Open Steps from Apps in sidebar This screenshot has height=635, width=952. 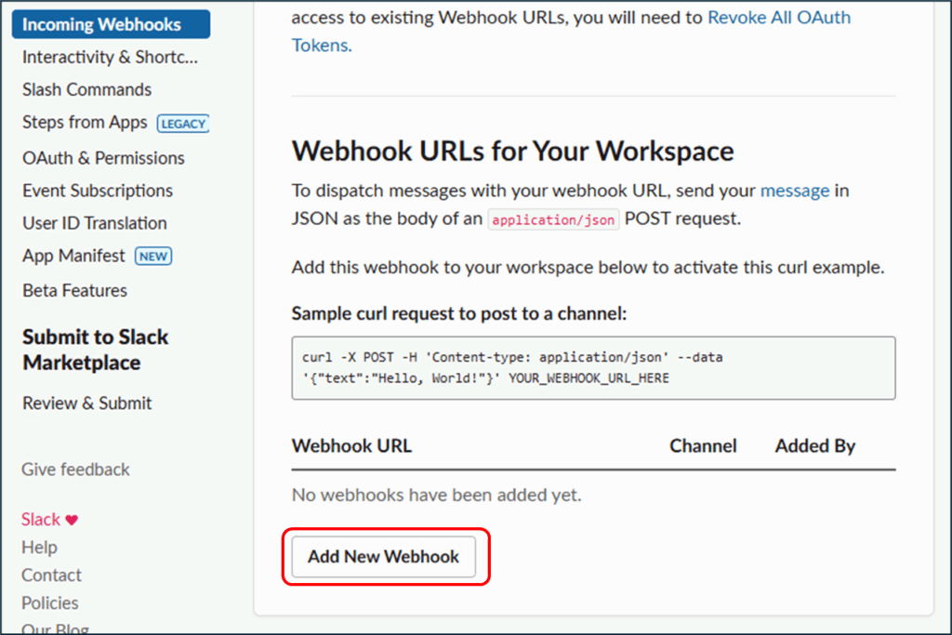tap(85, 123)
